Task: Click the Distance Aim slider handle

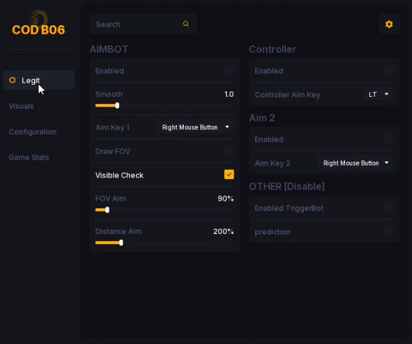Action: pos(121,243)
